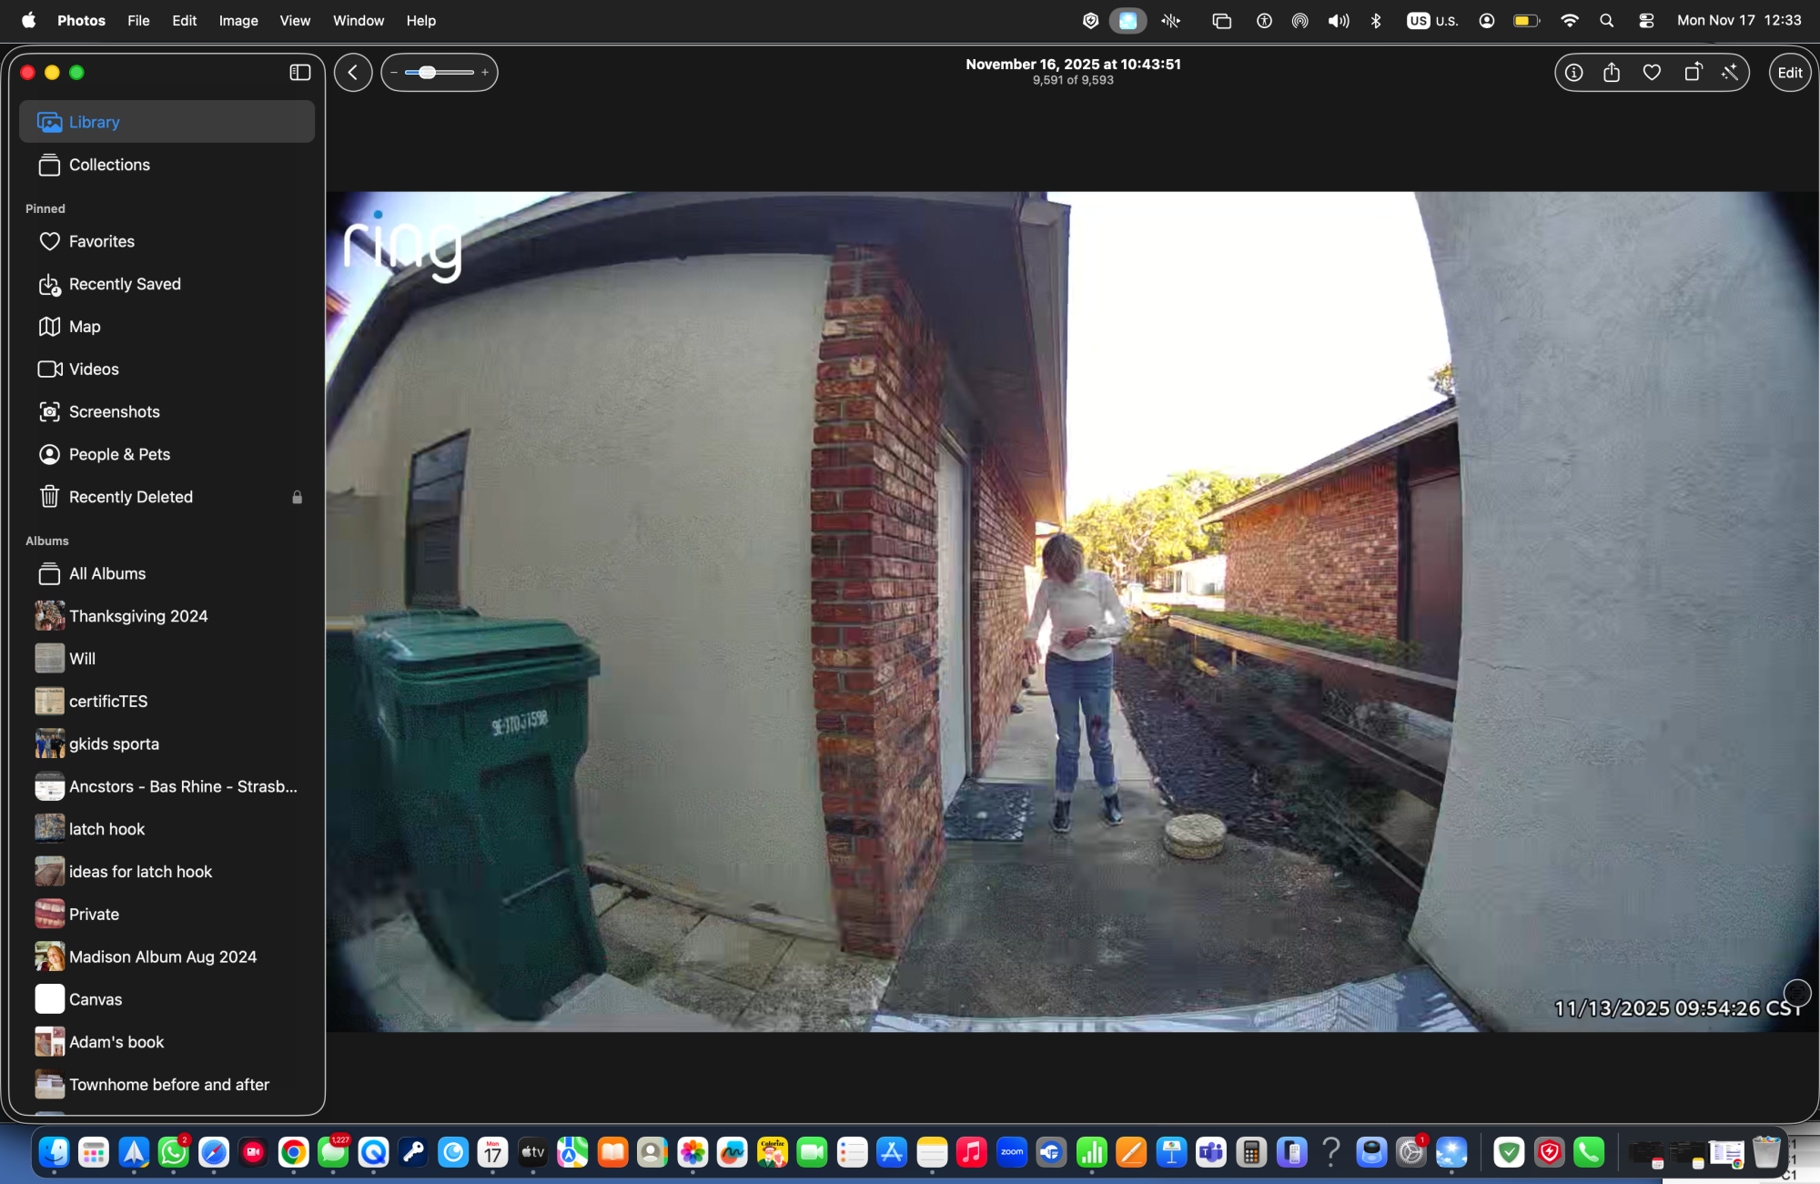Open the Image menu
Image resolution: width=1820 pixels, height=1184 pixels.
click(238, 20)
